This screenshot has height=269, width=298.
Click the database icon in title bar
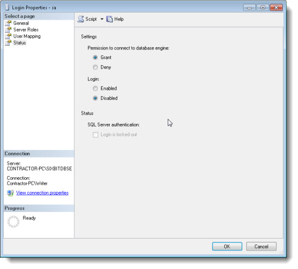click(x=7, y=8)
